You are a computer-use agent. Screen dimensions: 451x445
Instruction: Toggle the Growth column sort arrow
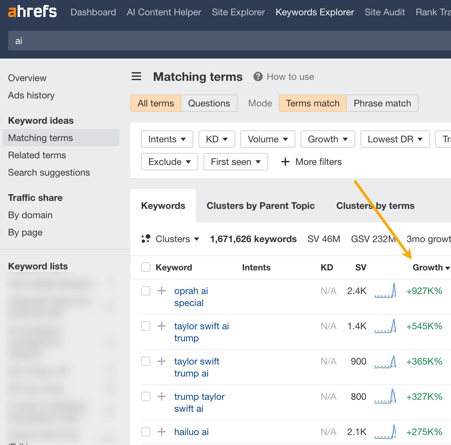click(447, 268)
